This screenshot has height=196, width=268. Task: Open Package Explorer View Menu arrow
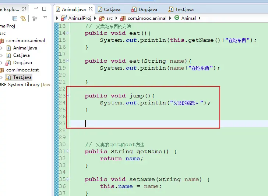coord(45,18)
